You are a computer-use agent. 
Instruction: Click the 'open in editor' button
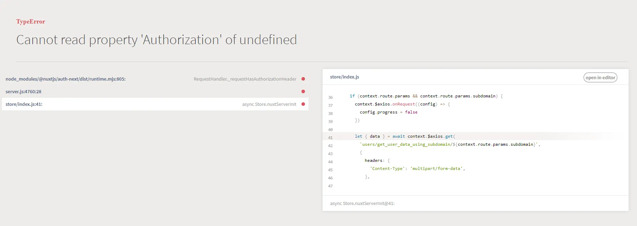pyautogui.click(x=600, y=77)
